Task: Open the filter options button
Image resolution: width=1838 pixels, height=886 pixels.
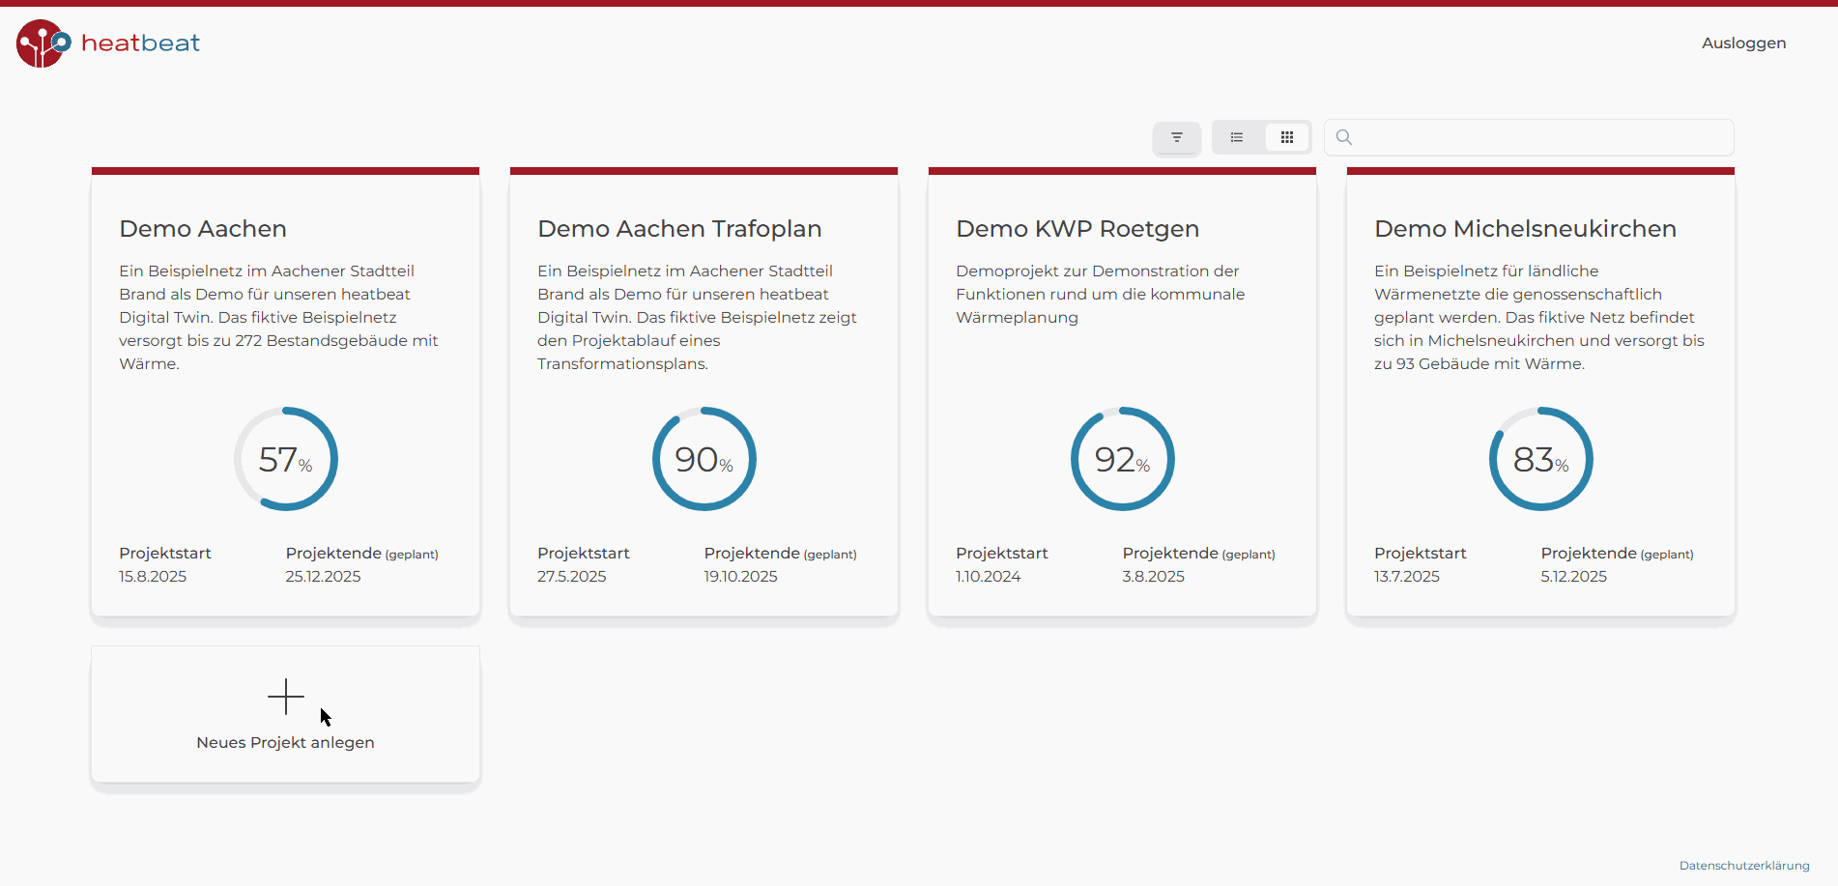Action: pos(1176,137)
